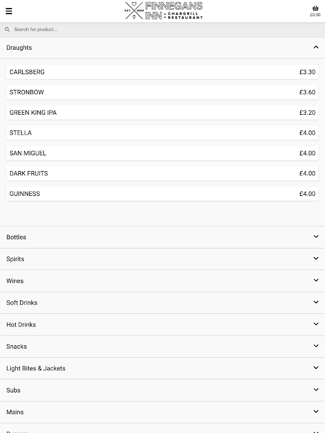The width and height of the screenshot is (325, 433).
Task: Choose Green King IPA
Action: [162, 113]
